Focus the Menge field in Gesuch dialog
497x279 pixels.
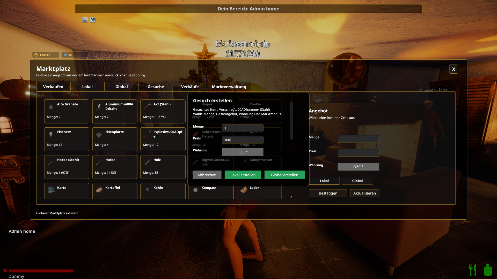pos(243,128)
